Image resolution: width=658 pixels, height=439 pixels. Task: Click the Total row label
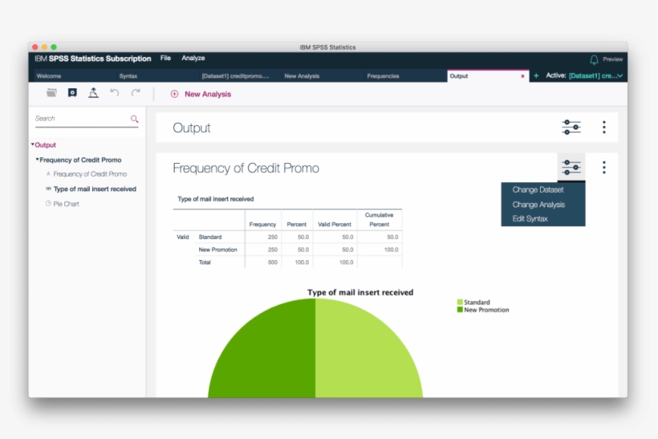(x=205, y=262)
